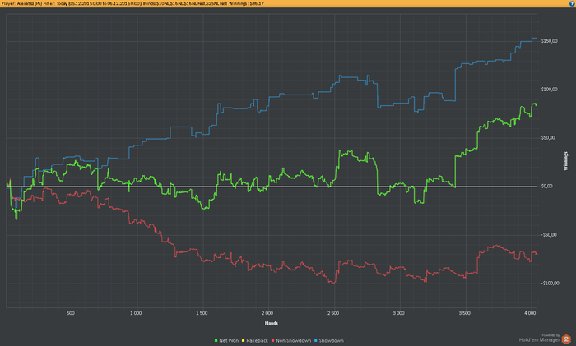Click the $0,00 axis label
Screen dimensions: 576x346
(546, 187)
